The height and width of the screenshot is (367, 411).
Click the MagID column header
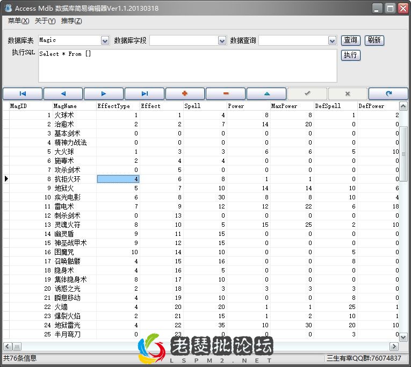31,106
